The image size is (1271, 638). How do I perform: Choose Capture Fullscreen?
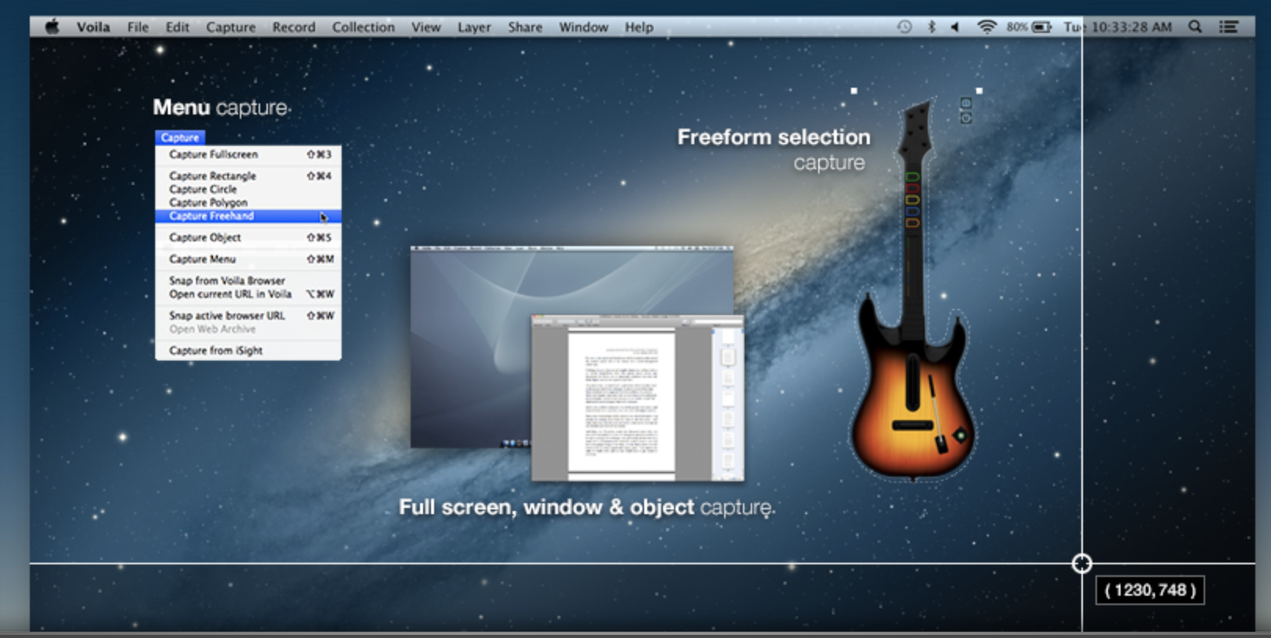click(x=248, y=154)
